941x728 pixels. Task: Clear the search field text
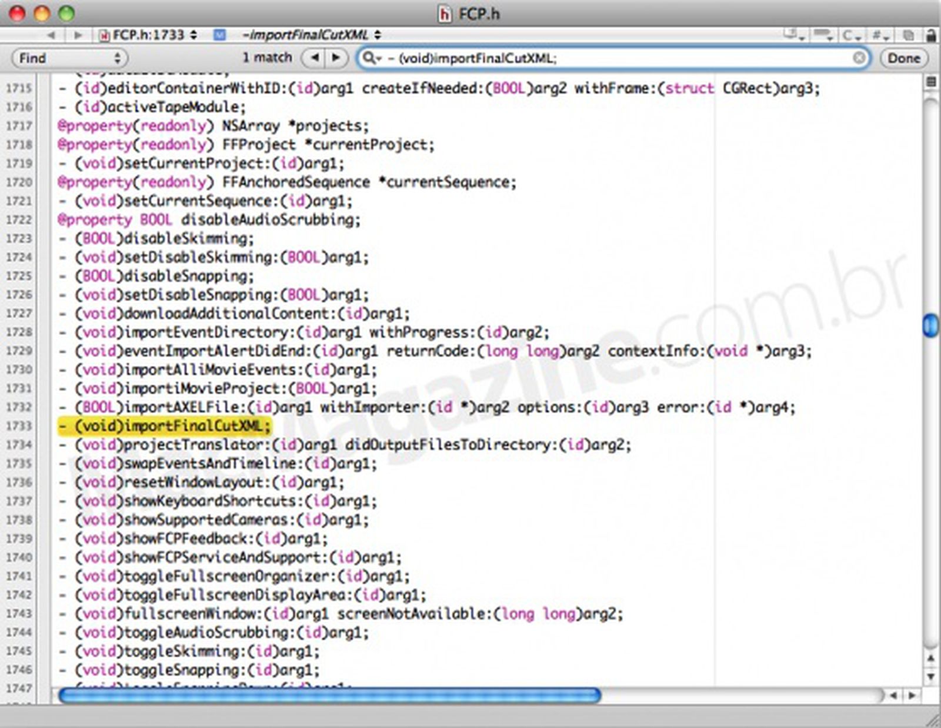pos(859,58)
